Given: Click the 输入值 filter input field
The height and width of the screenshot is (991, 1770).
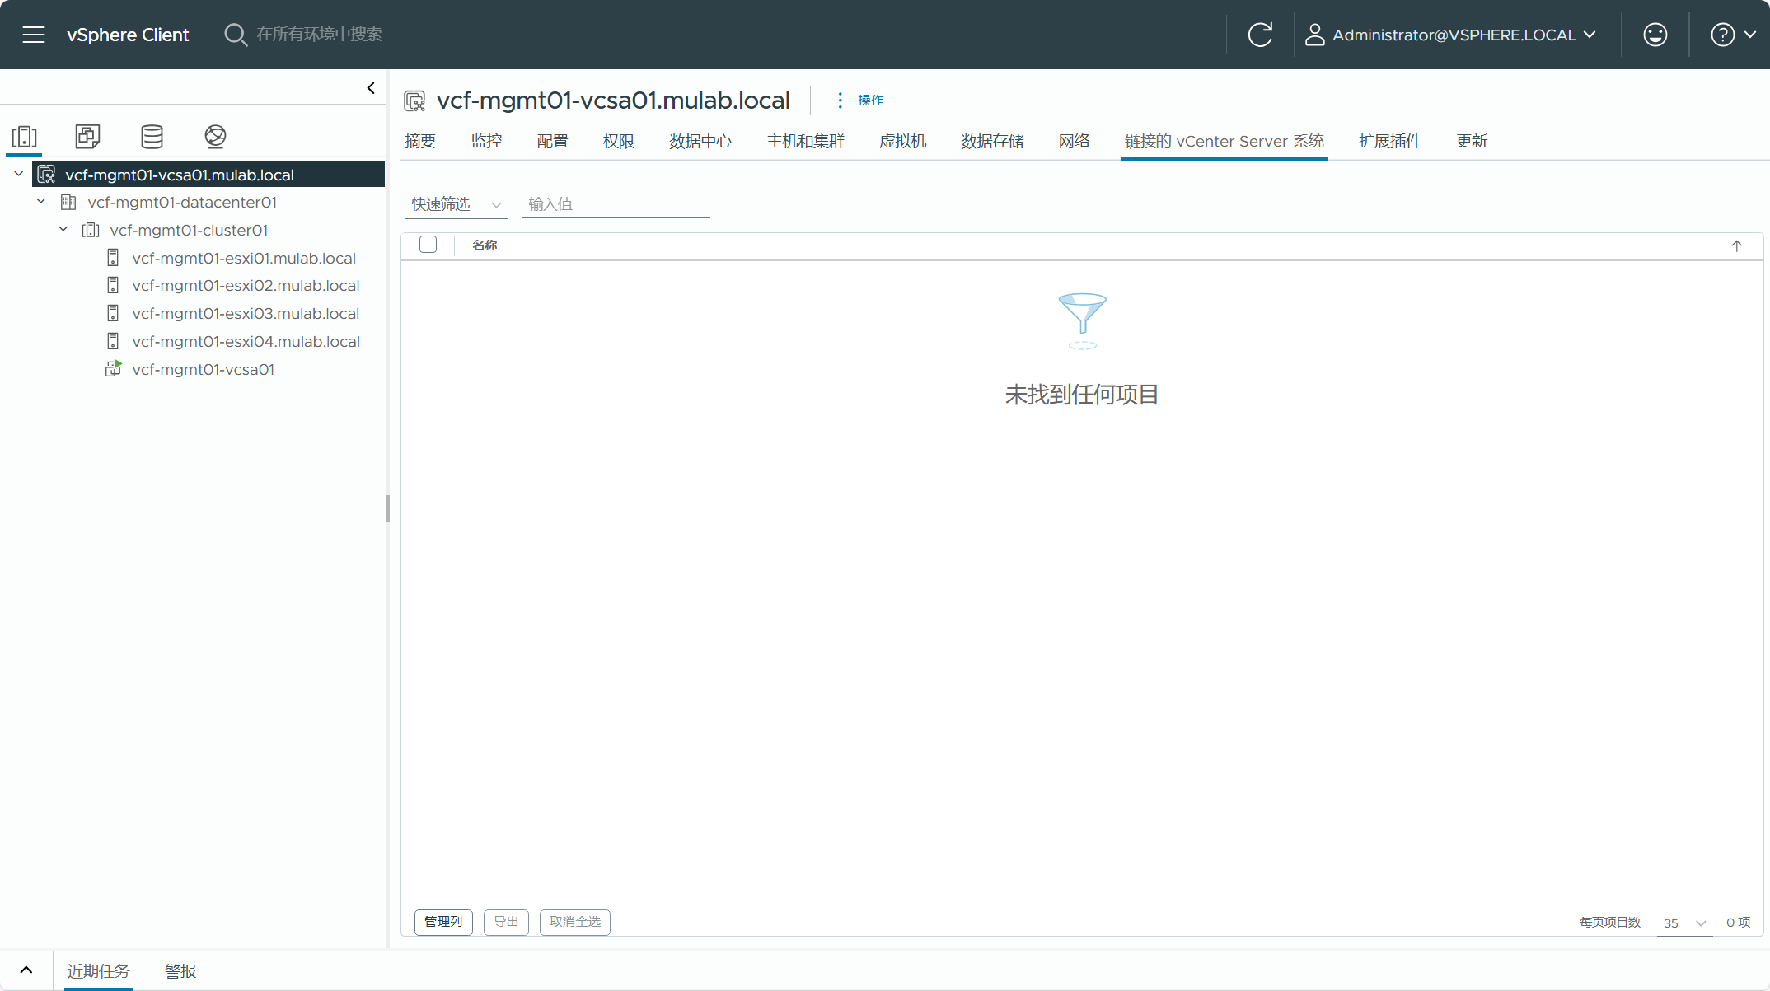Looking at the screenshot, I should tap(615, 204).
